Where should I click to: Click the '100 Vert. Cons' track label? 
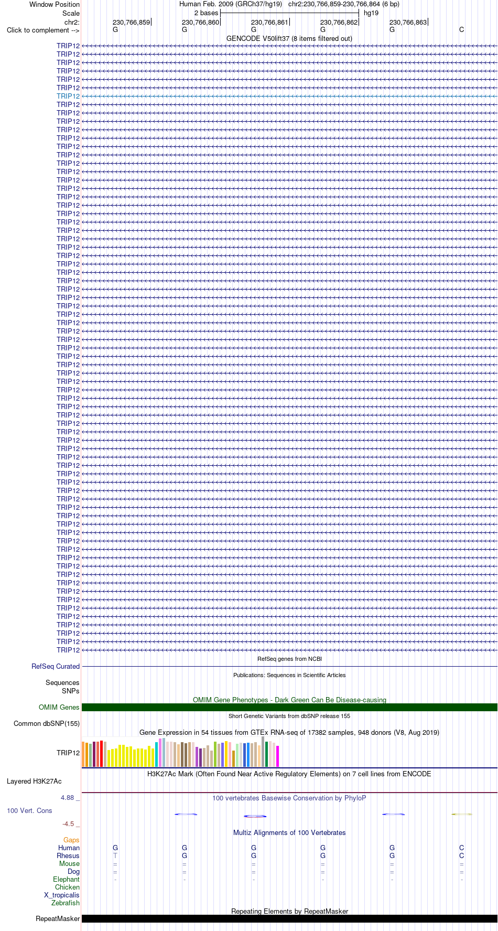tap(29, 811)
